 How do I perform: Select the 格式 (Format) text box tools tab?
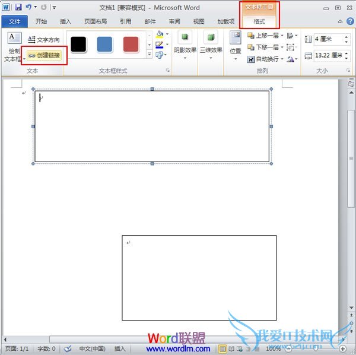(x=259, y=21)
